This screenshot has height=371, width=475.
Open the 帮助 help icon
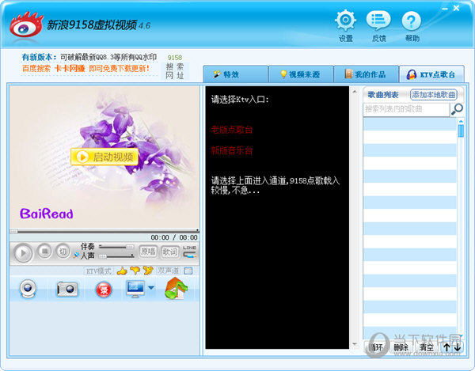point(412,21)
